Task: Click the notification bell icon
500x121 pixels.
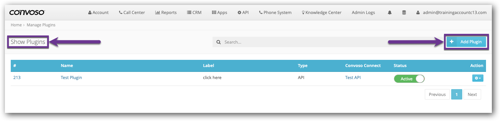Action: [x=389, y=13]
